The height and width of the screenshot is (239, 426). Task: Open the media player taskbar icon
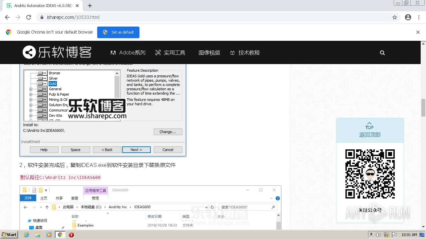[49, 235]
